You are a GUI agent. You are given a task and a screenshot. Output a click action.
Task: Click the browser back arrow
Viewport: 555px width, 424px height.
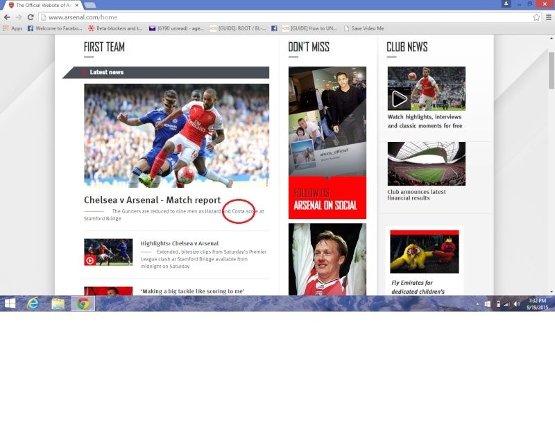[7, 17]
